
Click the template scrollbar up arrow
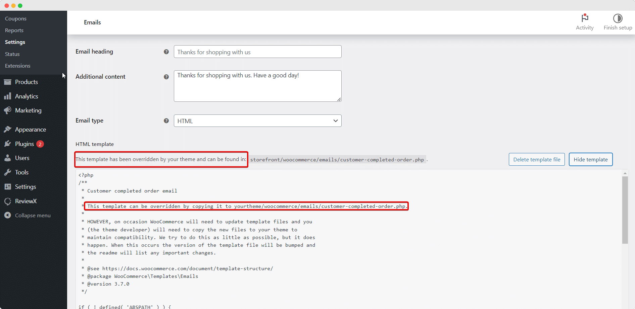tap(625, 173)
